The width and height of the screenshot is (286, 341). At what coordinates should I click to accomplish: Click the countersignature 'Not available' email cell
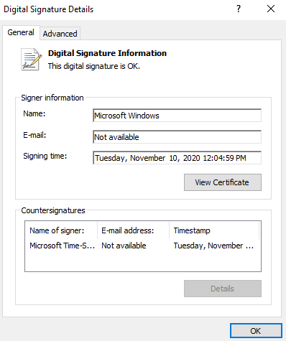[124, 246]
